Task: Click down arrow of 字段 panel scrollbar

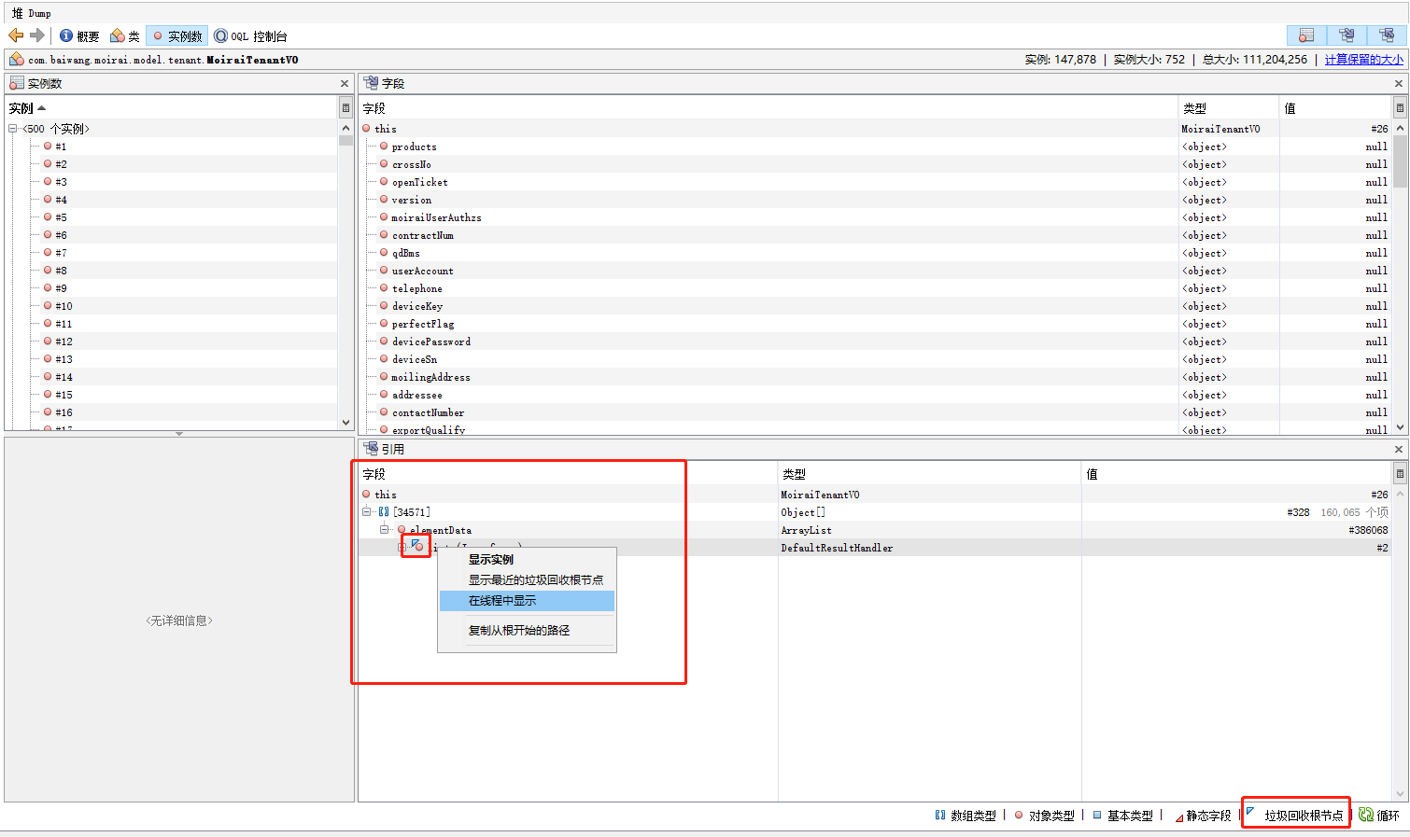Action: (x=1400, y=426)
